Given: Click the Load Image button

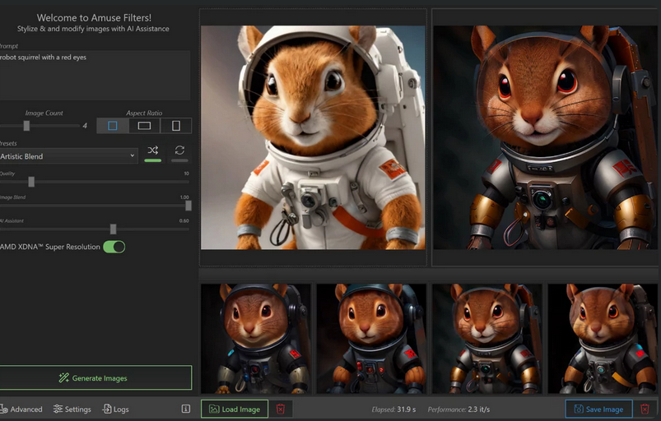Looking at the screenshot, I should coord(235,409).
